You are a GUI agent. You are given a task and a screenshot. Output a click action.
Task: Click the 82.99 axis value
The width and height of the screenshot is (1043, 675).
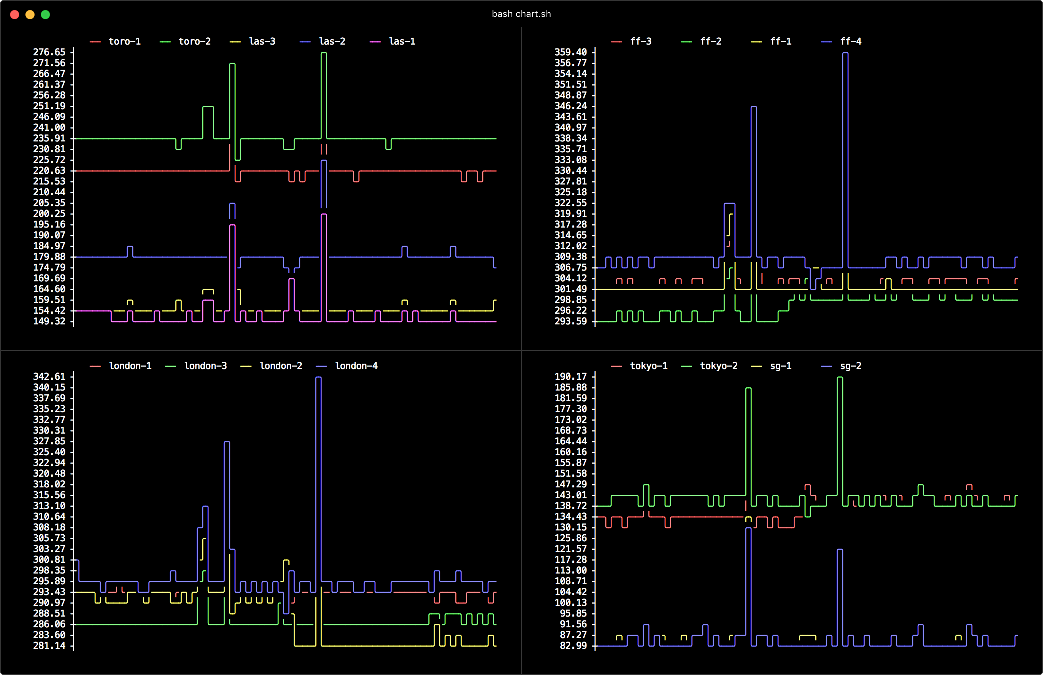click(x=573, y=646)
